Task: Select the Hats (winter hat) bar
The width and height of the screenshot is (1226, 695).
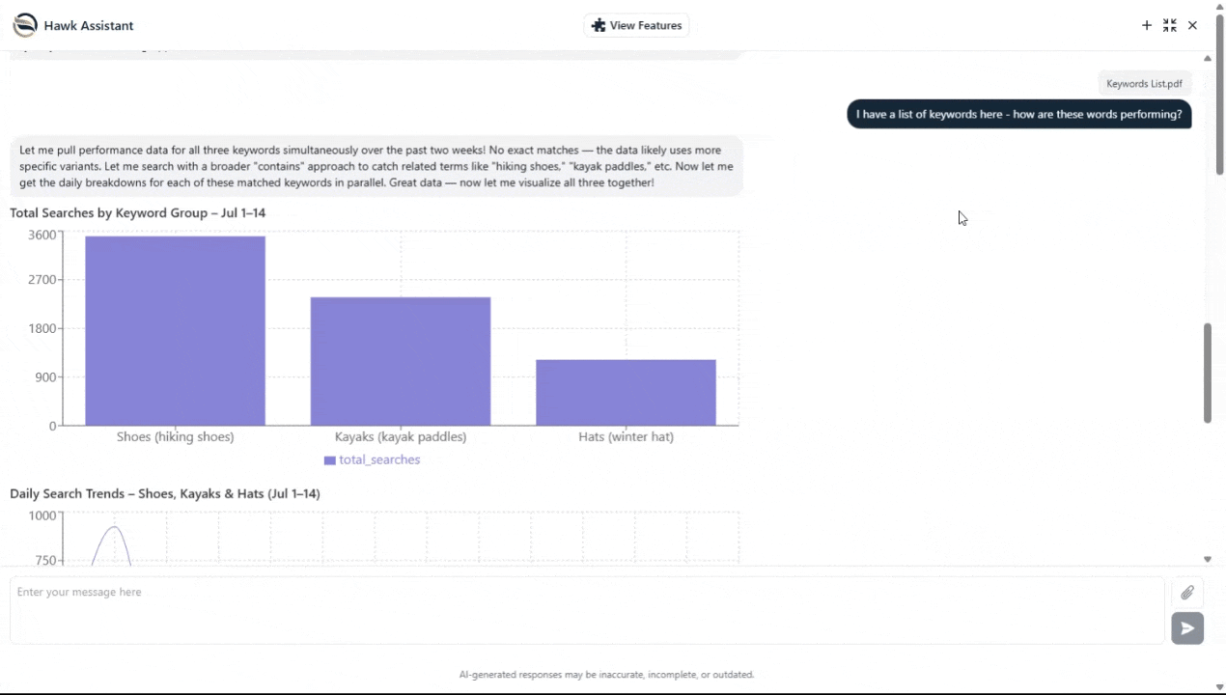Action: coord(626,393)
